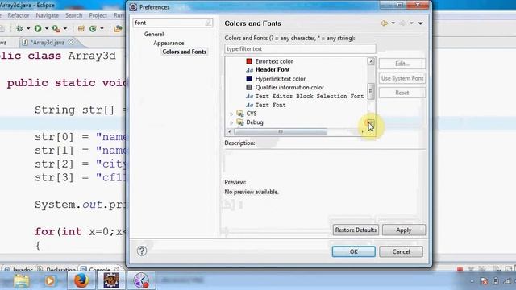The width and height of the screenshot is (516, 290).
Task: Confirm preferences with OK
Action: tap(353, 251)
